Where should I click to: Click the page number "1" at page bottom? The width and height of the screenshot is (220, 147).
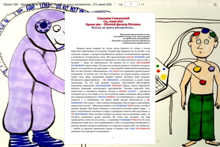(x=113, y=137)
